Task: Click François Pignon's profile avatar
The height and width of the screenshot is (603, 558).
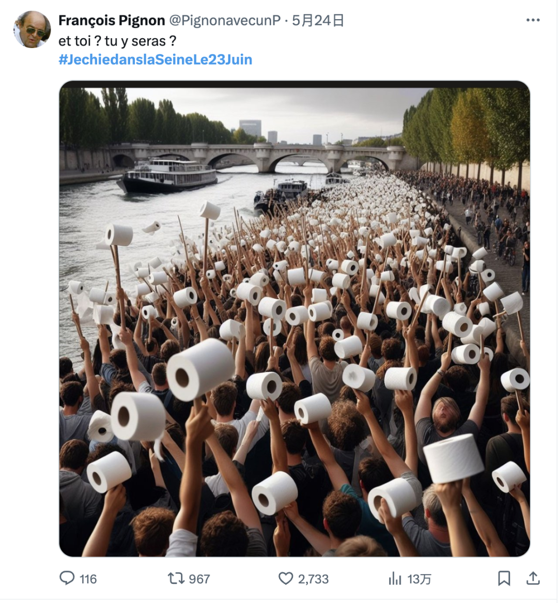Action: [x=32, y=29]
